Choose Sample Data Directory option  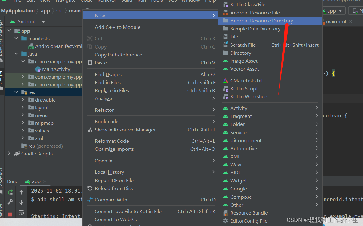(270, 29)
